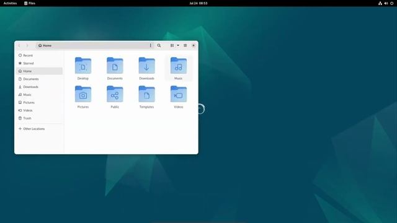Select Starred in the sidebar
This screenshot has height=223, width=397.
pyautogui.click(x=39, y=63)
